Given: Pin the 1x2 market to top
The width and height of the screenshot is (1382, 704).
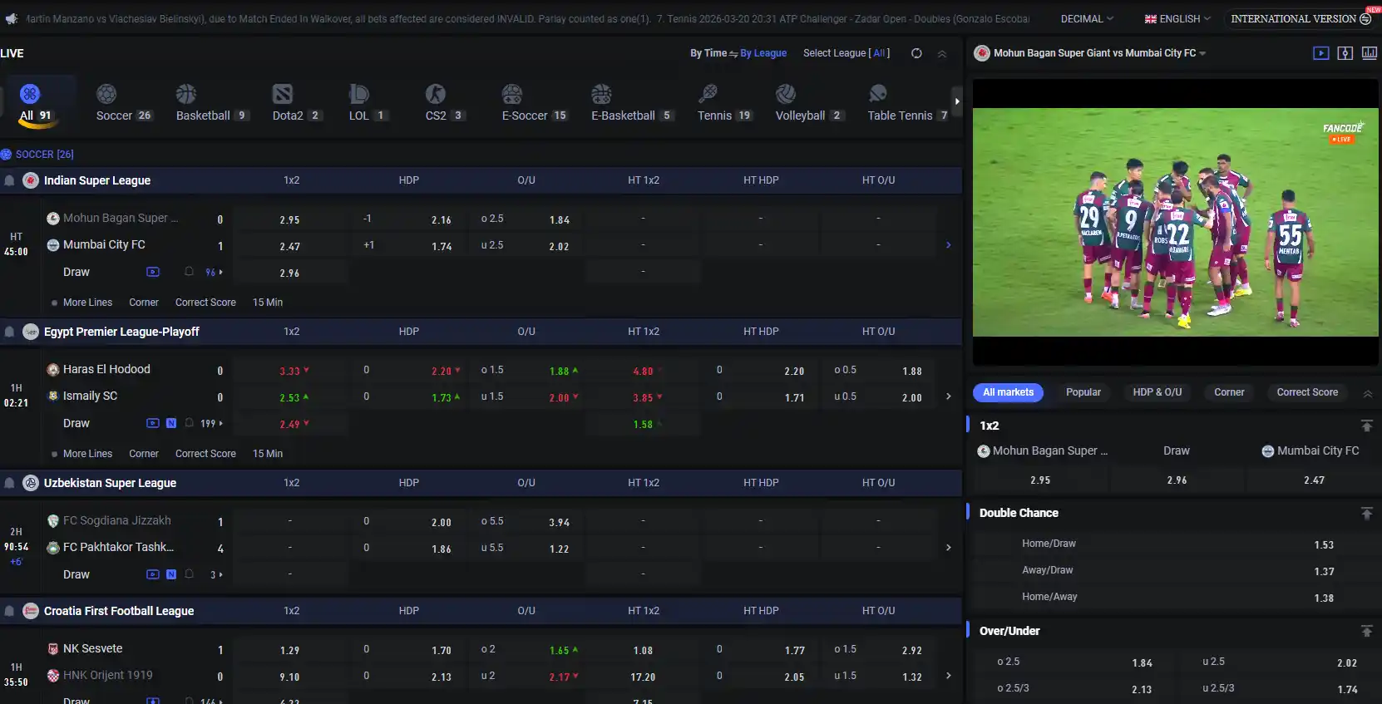Looking at the screenshot, I should (1366, 426).
